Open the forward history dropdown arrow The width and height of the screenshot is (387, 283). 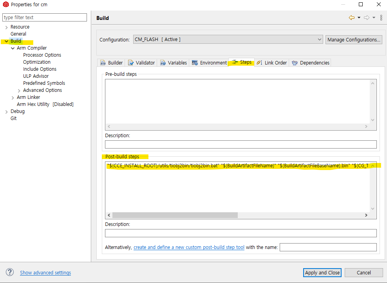374,18
